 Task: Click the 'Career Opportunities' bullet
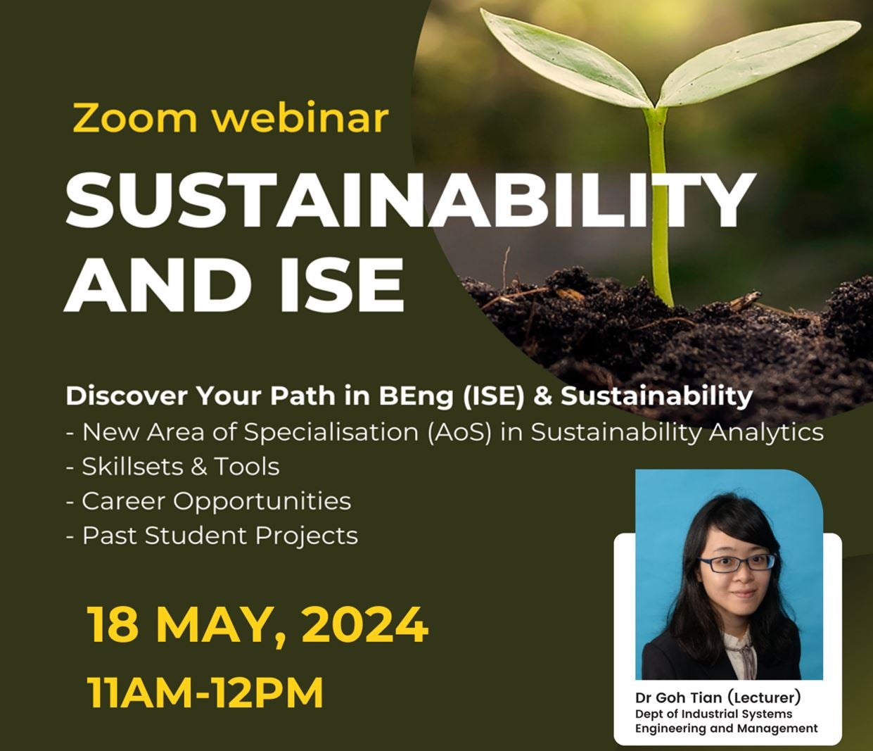208,501
